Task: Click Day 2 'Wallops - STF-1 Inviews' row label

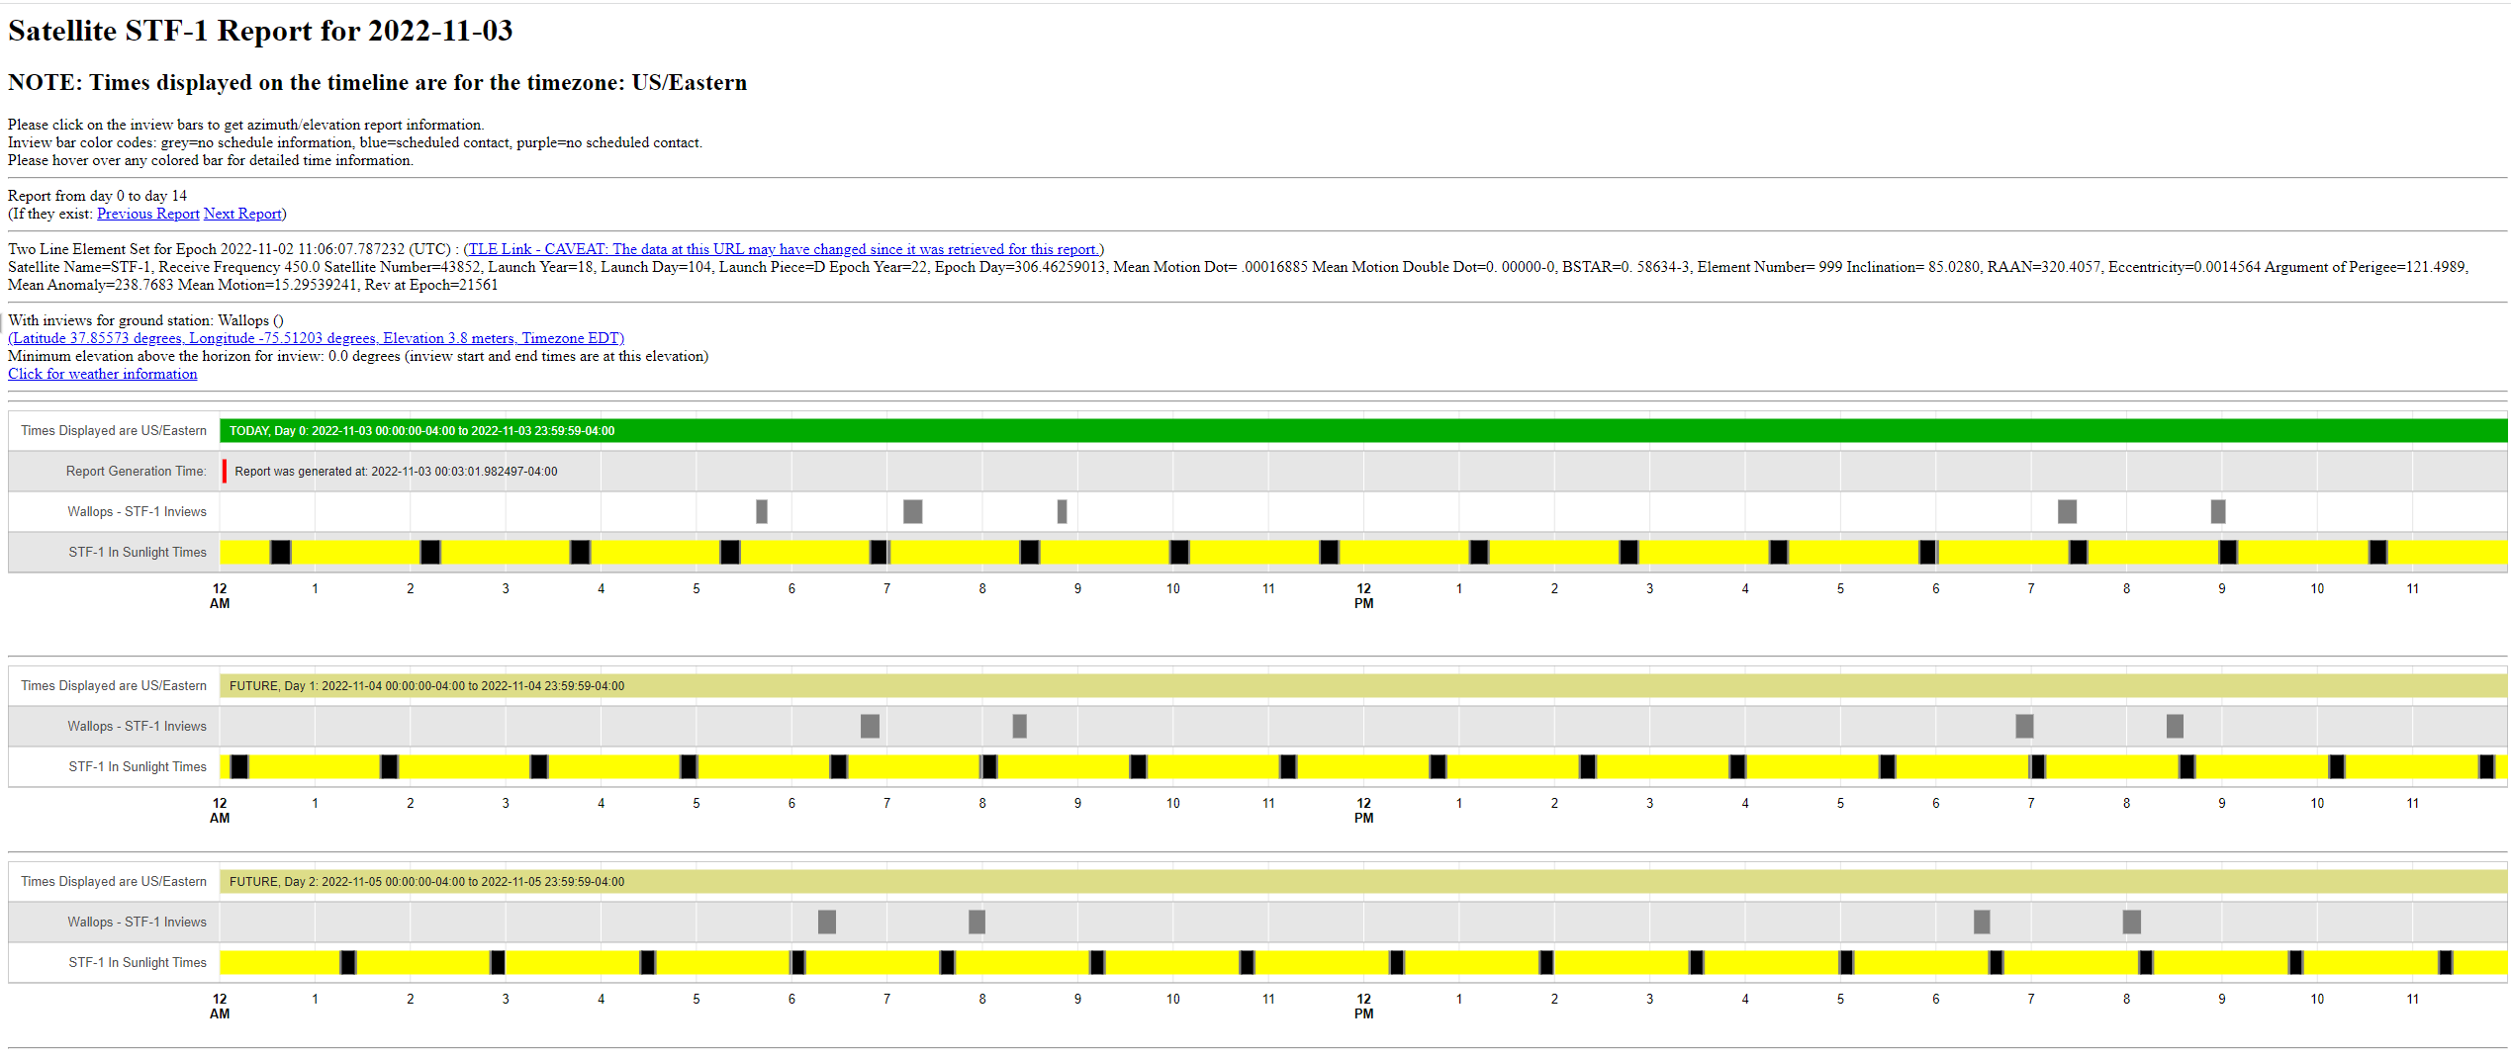Action: point(138,922)
